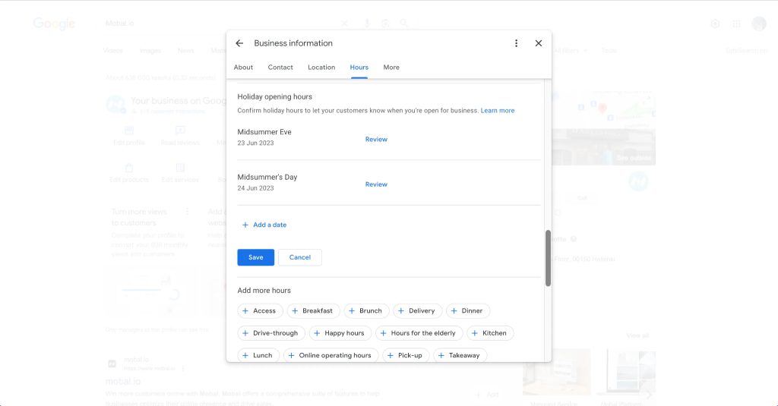Click the search magnifier icon in background
Screen dimensions: 778x406
coord(404,24)
